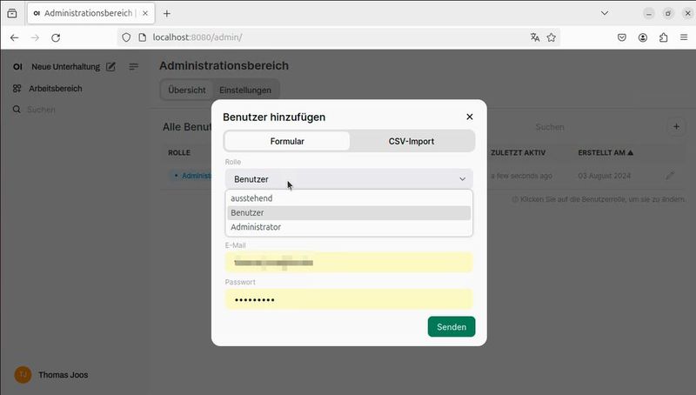The width and height of the screenshot is (696, 395).
Task: Choose Administrator from the role list
Action: coord(256,227)
